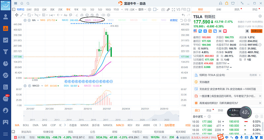This screenshot has height=140, width=264.
Task: Click the 快捷交易 quick trade button
Action: pos(256,31)
